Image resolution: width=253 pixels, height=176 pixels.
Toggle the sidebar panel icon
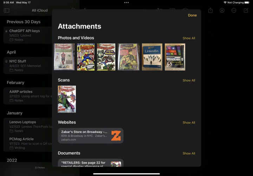(x=6, y=10)
